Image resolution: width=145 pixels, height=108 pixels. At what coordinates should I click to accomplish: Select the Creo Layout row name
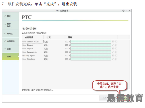(28, 49)
